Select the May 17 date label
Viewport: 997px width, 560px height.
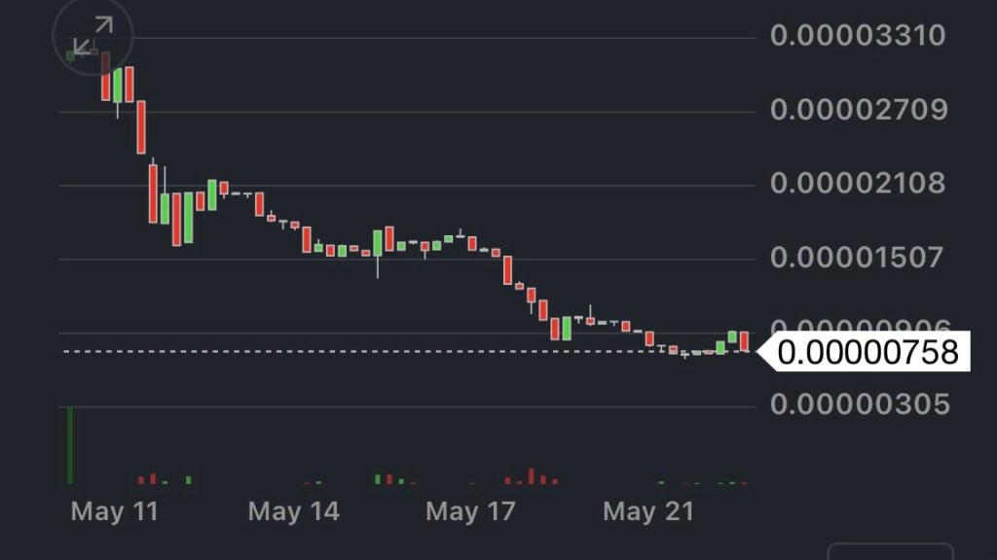point(470,511)
